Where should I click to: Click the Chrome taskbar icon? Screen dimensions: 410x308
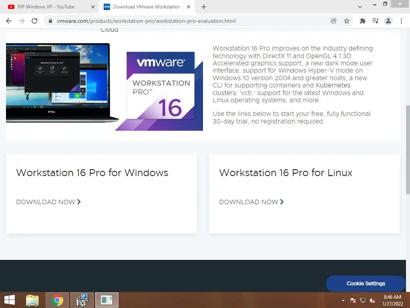57,300
